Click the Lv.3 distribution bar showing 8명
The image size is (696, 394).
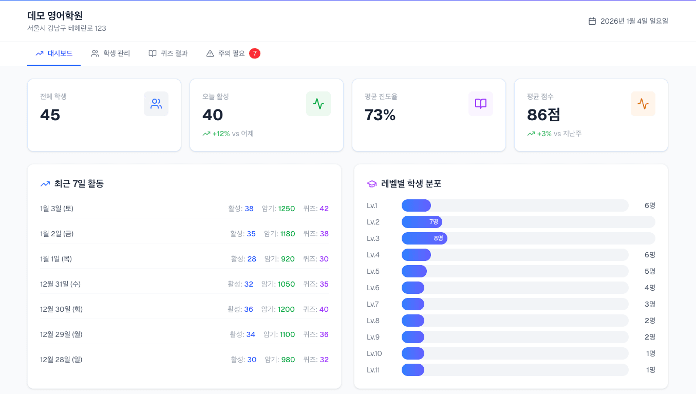425,238
